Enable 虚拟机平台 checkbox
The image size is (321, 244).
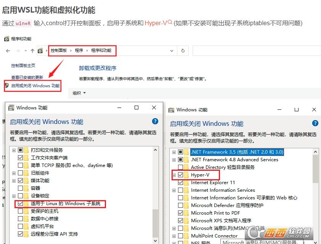[20, 226]
